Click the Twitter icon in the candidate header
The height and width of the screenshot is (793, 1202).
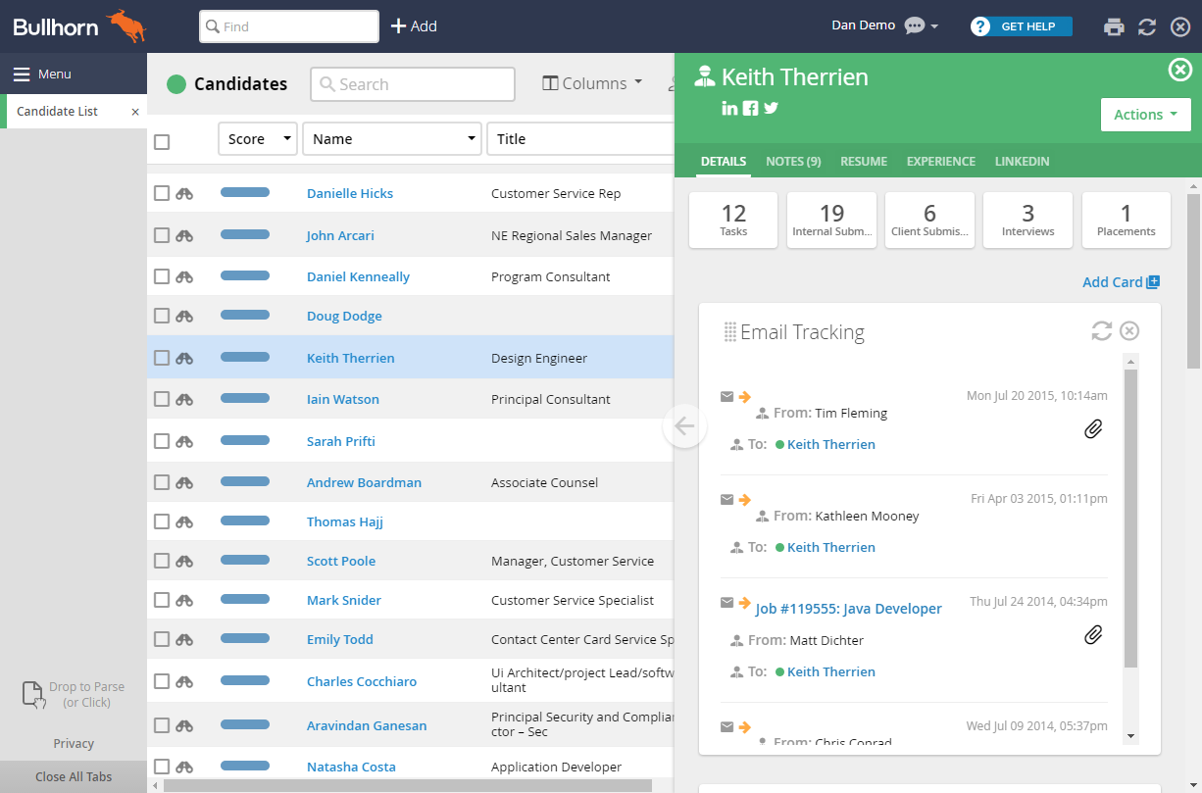[771, 108]
